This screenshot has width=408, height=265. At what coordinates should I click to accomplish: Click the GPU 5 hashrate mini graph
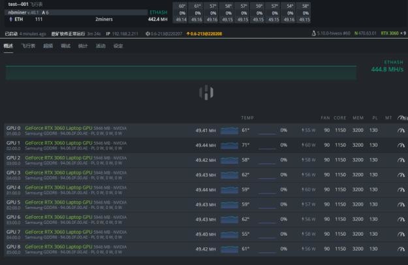(x=229, y=204)
